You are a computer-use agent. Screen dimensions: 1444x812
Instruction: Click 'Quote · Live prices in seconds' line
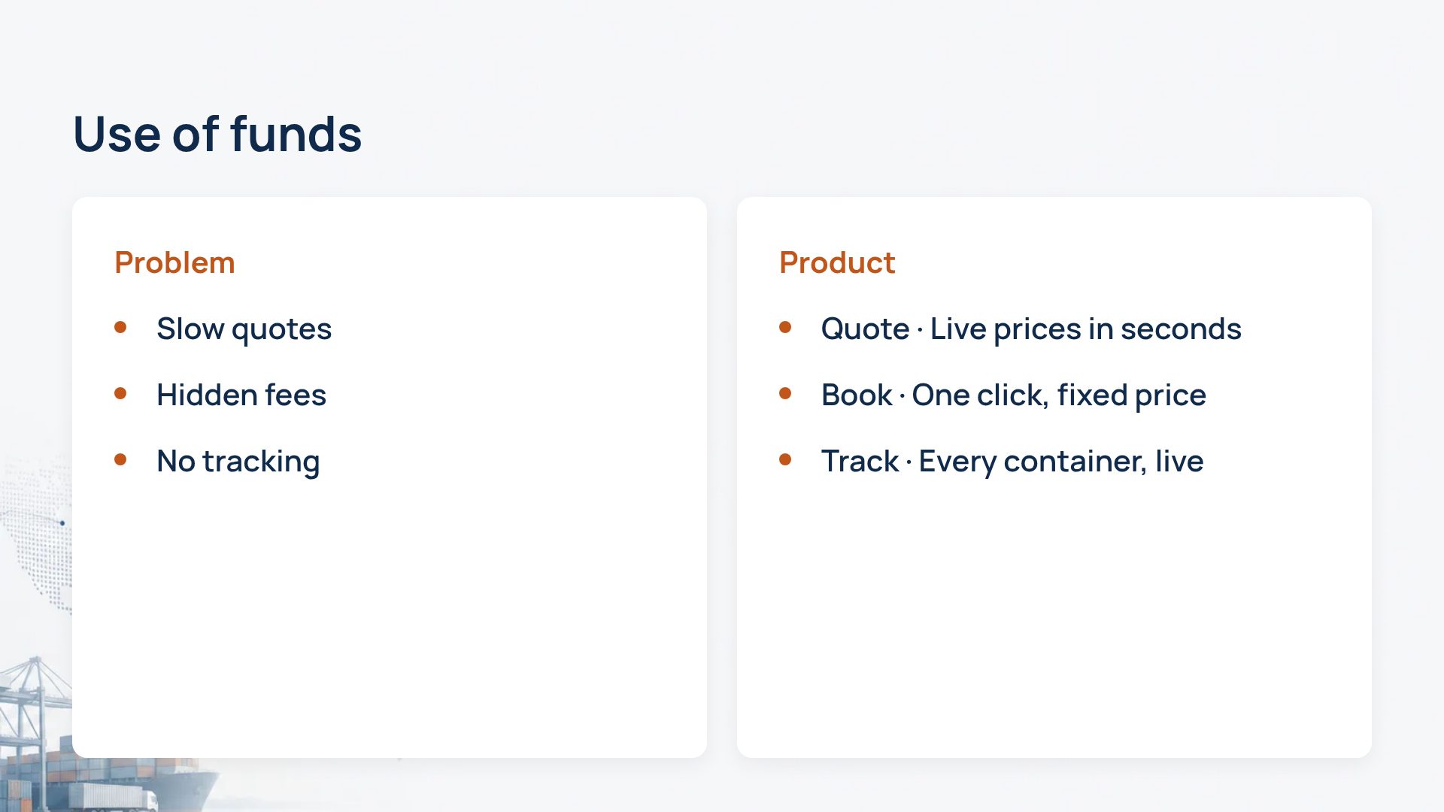[x=1031, y=329]
